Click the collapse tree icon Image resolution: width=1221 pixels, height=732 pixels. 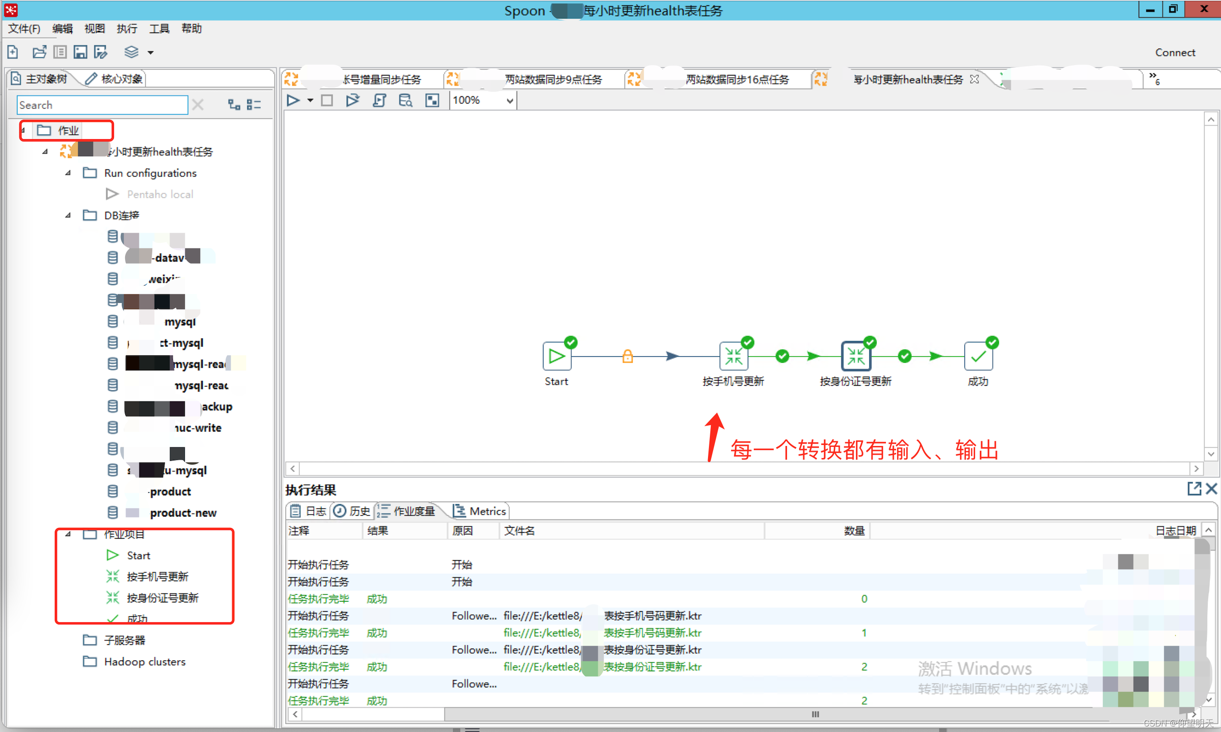[x=254, y=104]
